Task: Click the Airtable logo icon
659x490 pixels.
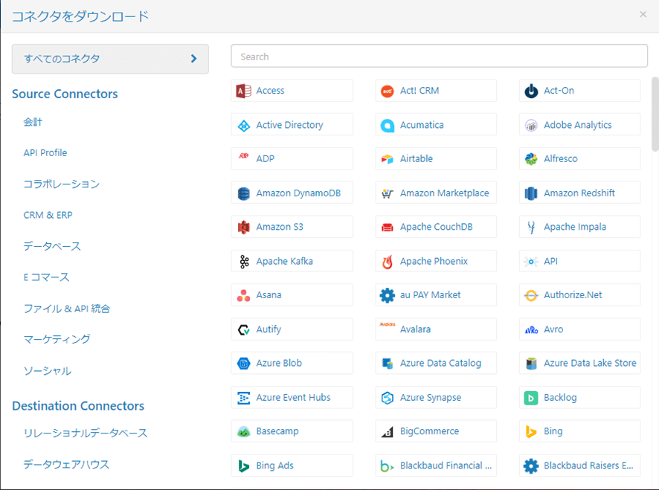Action: coord(387,159)
